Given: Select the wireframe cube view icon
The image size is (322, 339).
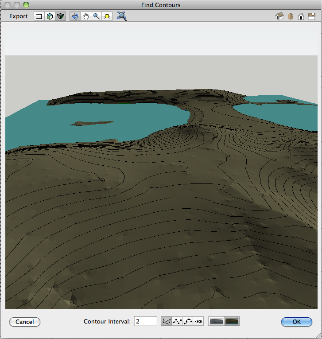Looking at the screenshot, I should [50, 16].
